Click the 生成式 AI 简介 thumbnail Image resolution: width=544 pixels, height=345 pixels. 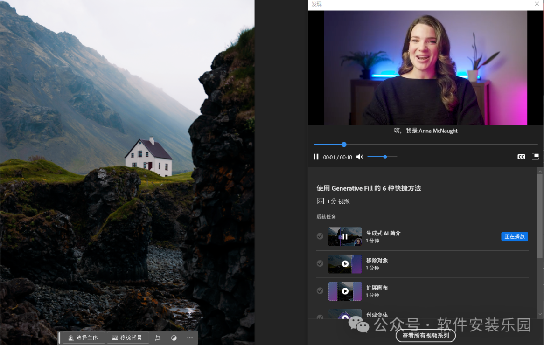[345, 236]
